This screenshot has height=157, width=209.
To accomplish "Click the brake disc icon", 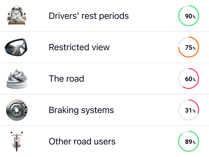I will (17, 110).
